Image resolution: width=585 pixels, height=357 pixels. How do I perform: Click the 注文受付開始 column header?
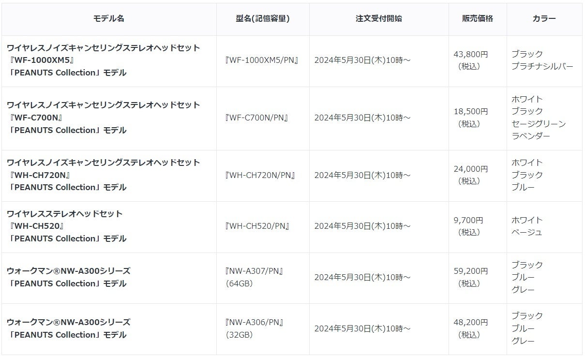coord(379,18)
